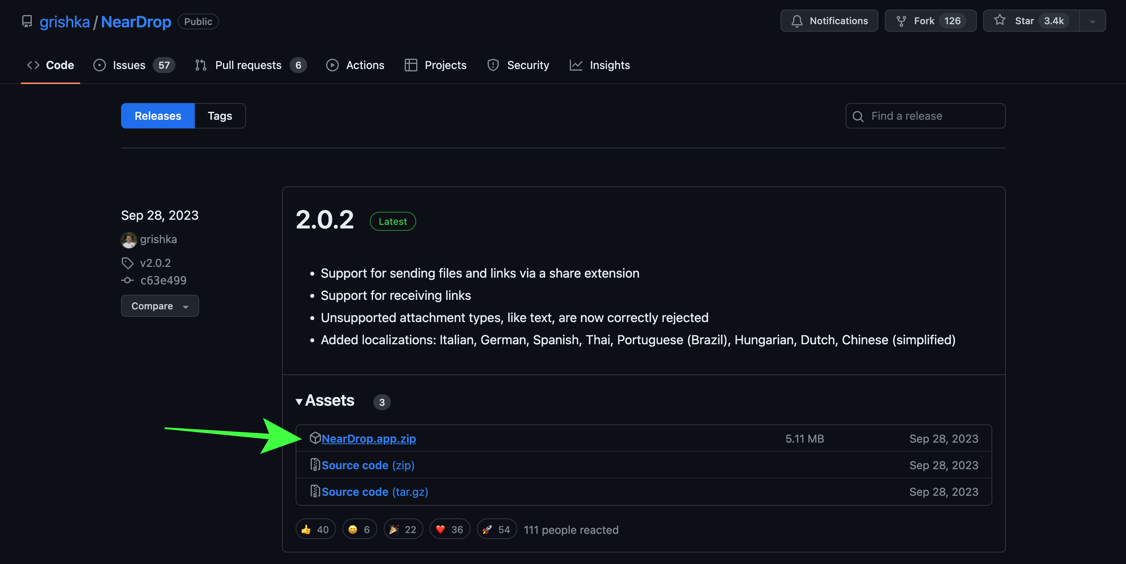The image size is (1126, 564).
Task: Focus the Find a release search field
Action: pyautogui.click(x=925, y=116)
